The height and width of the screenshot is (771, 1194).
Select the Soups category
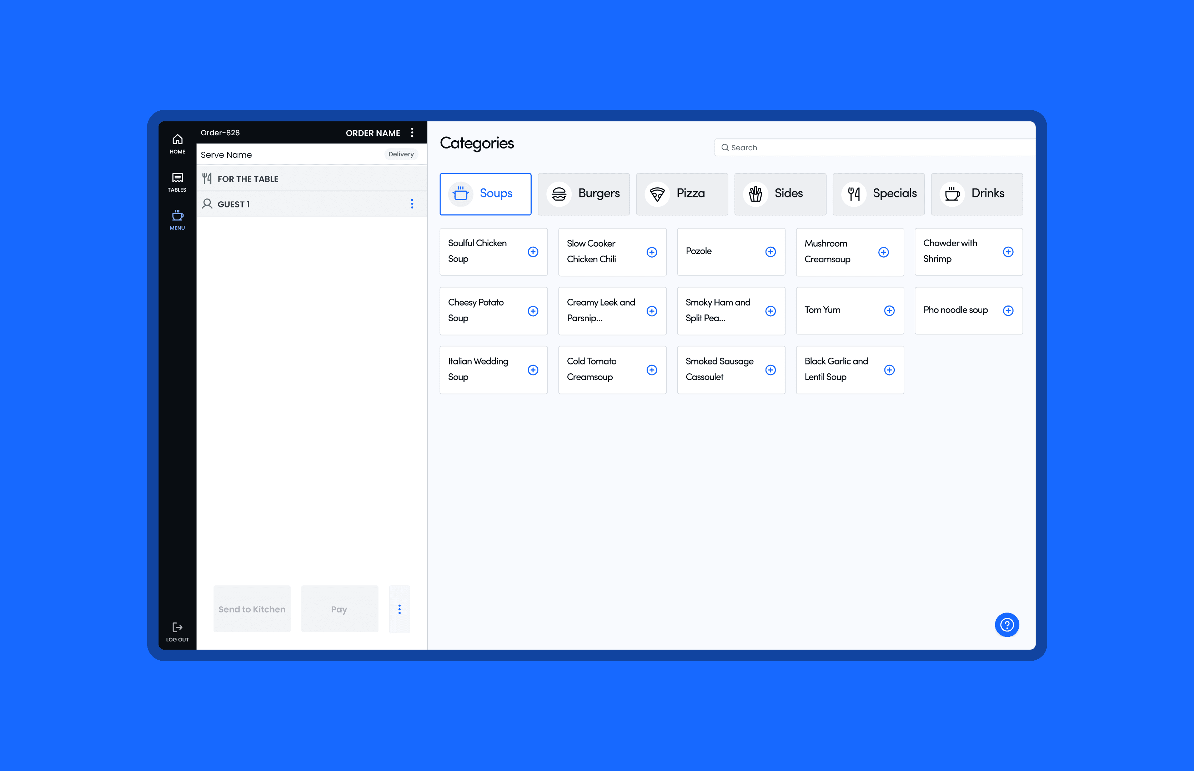pyautogui.click(x=485, y=194)
